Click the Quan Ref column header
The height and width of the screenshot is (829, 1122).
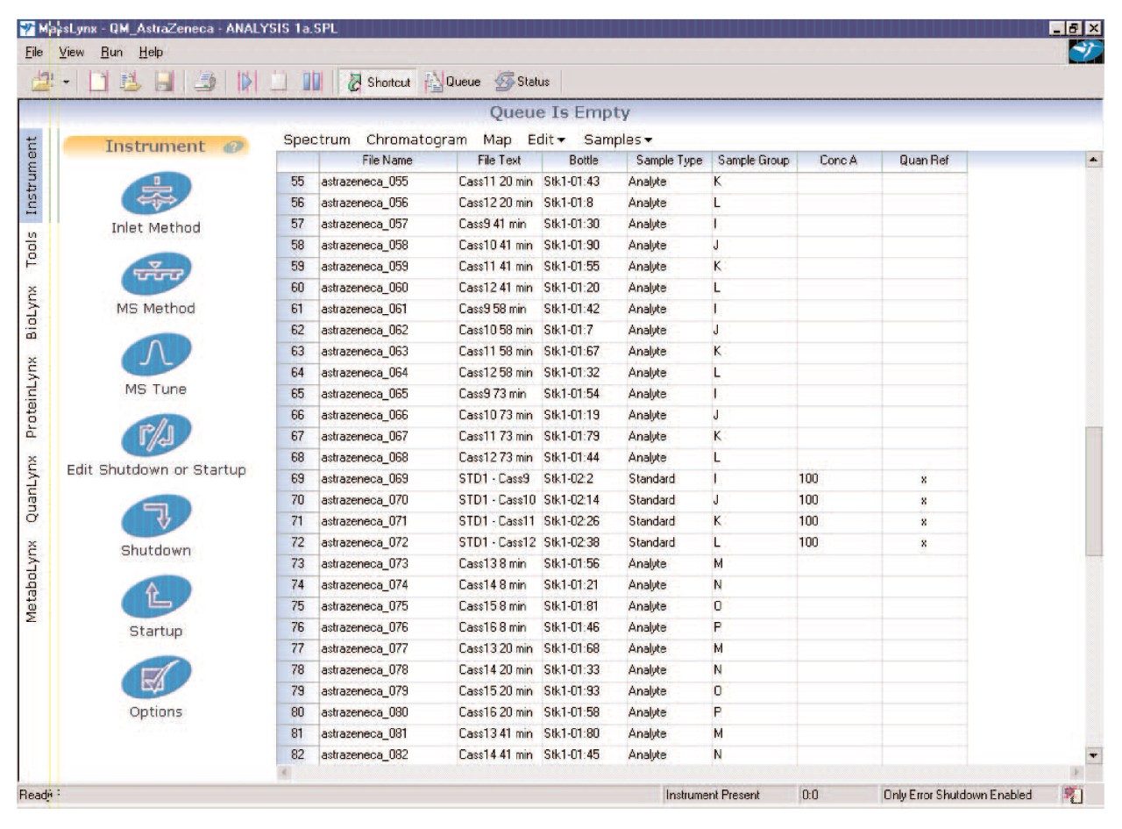pos(924,161)
